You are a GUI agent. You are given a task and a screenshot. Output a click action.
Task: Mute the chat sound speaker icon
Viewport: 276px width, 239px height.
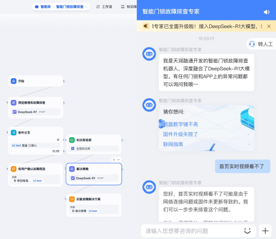267,12
